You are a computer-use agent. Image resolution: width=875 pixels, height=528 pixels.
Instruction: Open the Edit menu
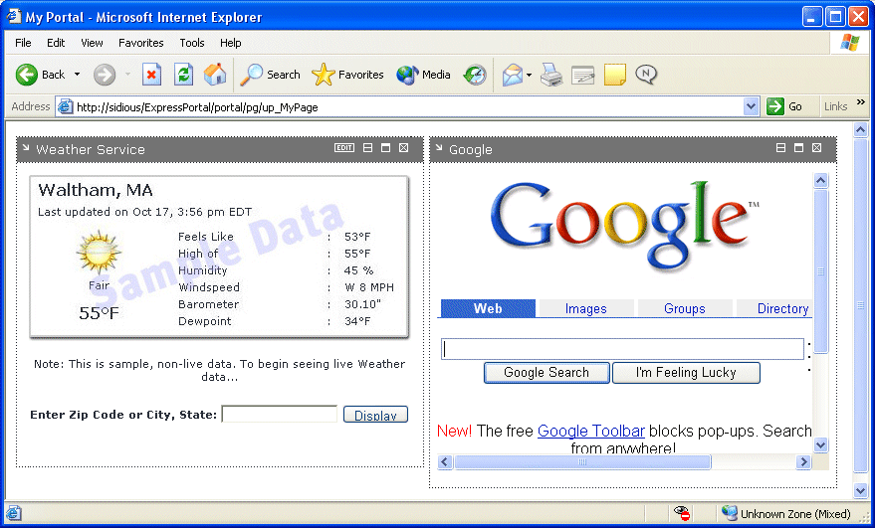tap(56, 43)
